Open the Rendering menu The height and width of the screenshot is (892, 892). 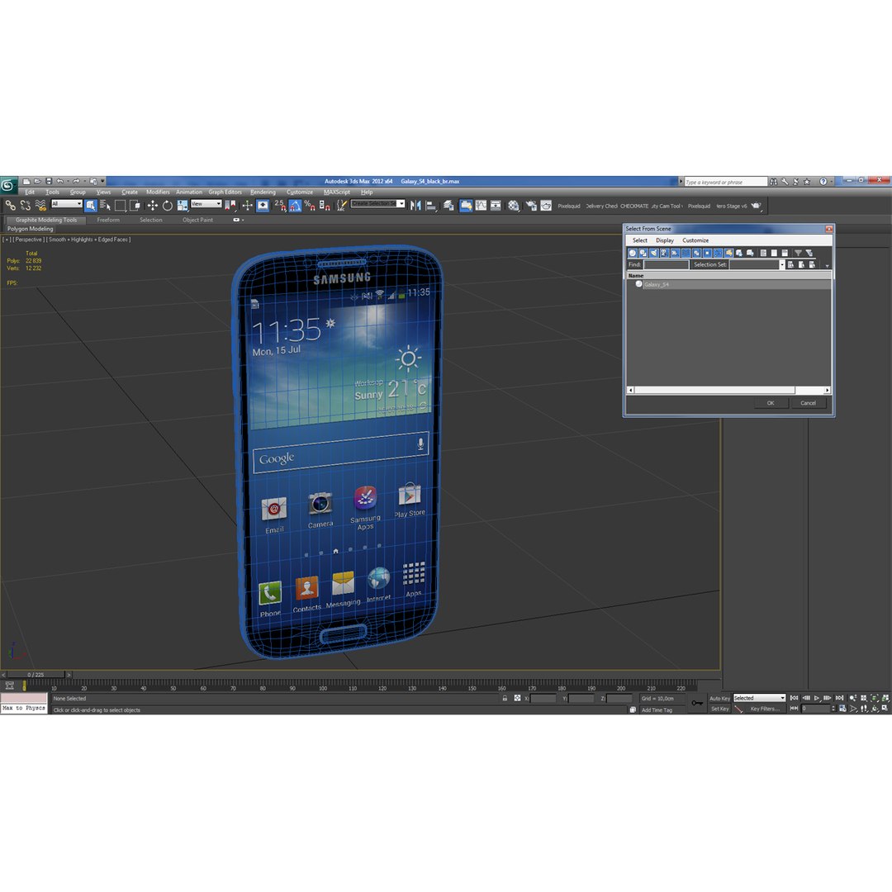(x=263, y=192)
